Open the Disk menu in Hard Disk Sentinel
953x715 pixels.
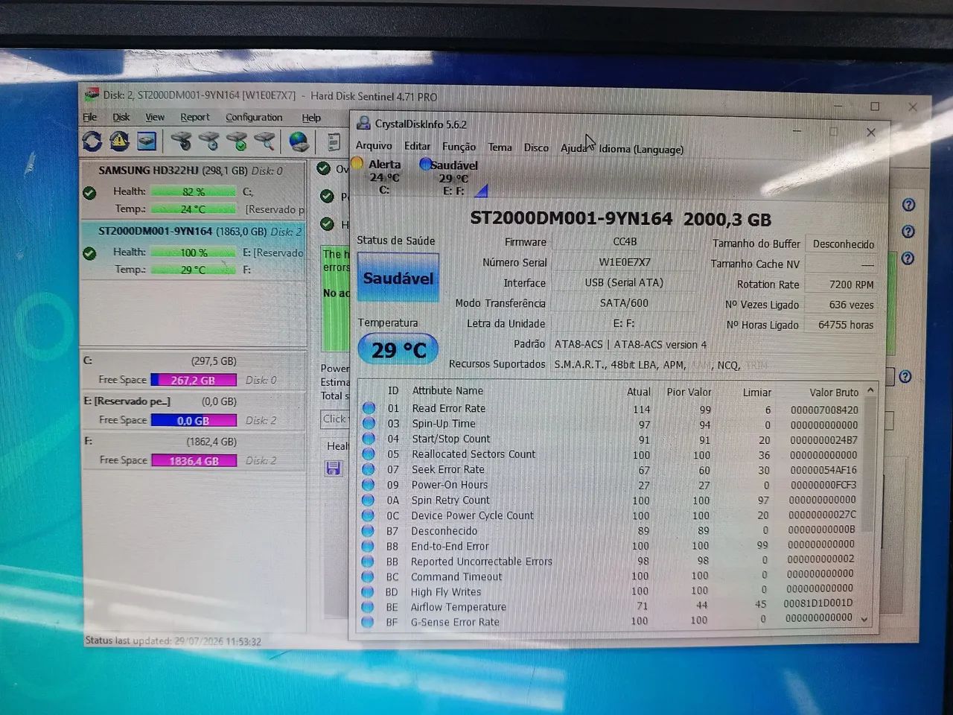pyautogui.click(x=121, y=117)
